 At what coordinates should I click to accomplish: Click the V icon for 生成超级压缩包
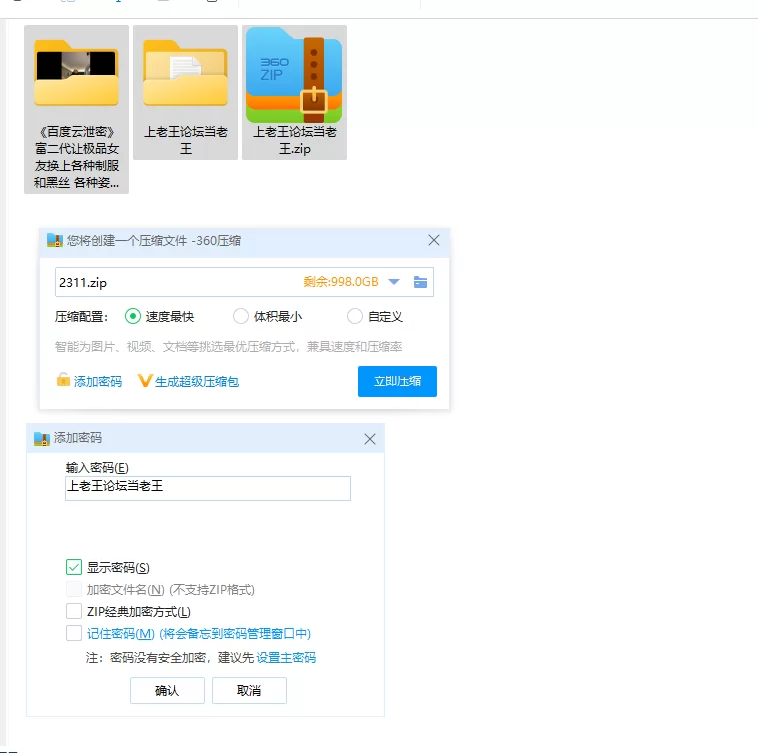coord(145,380)
